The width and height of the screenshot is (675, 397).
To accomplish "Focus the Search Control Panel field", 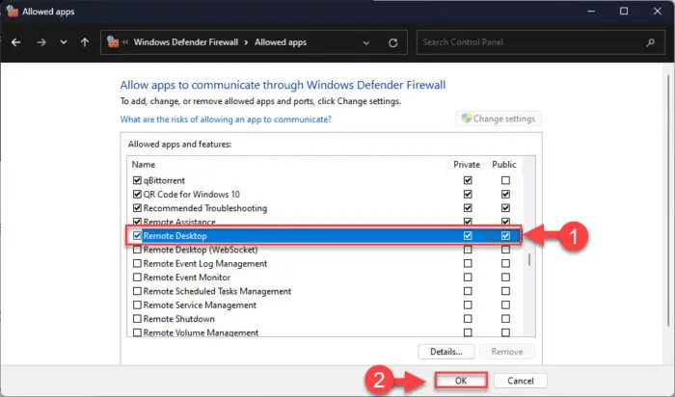I will 540,42.
